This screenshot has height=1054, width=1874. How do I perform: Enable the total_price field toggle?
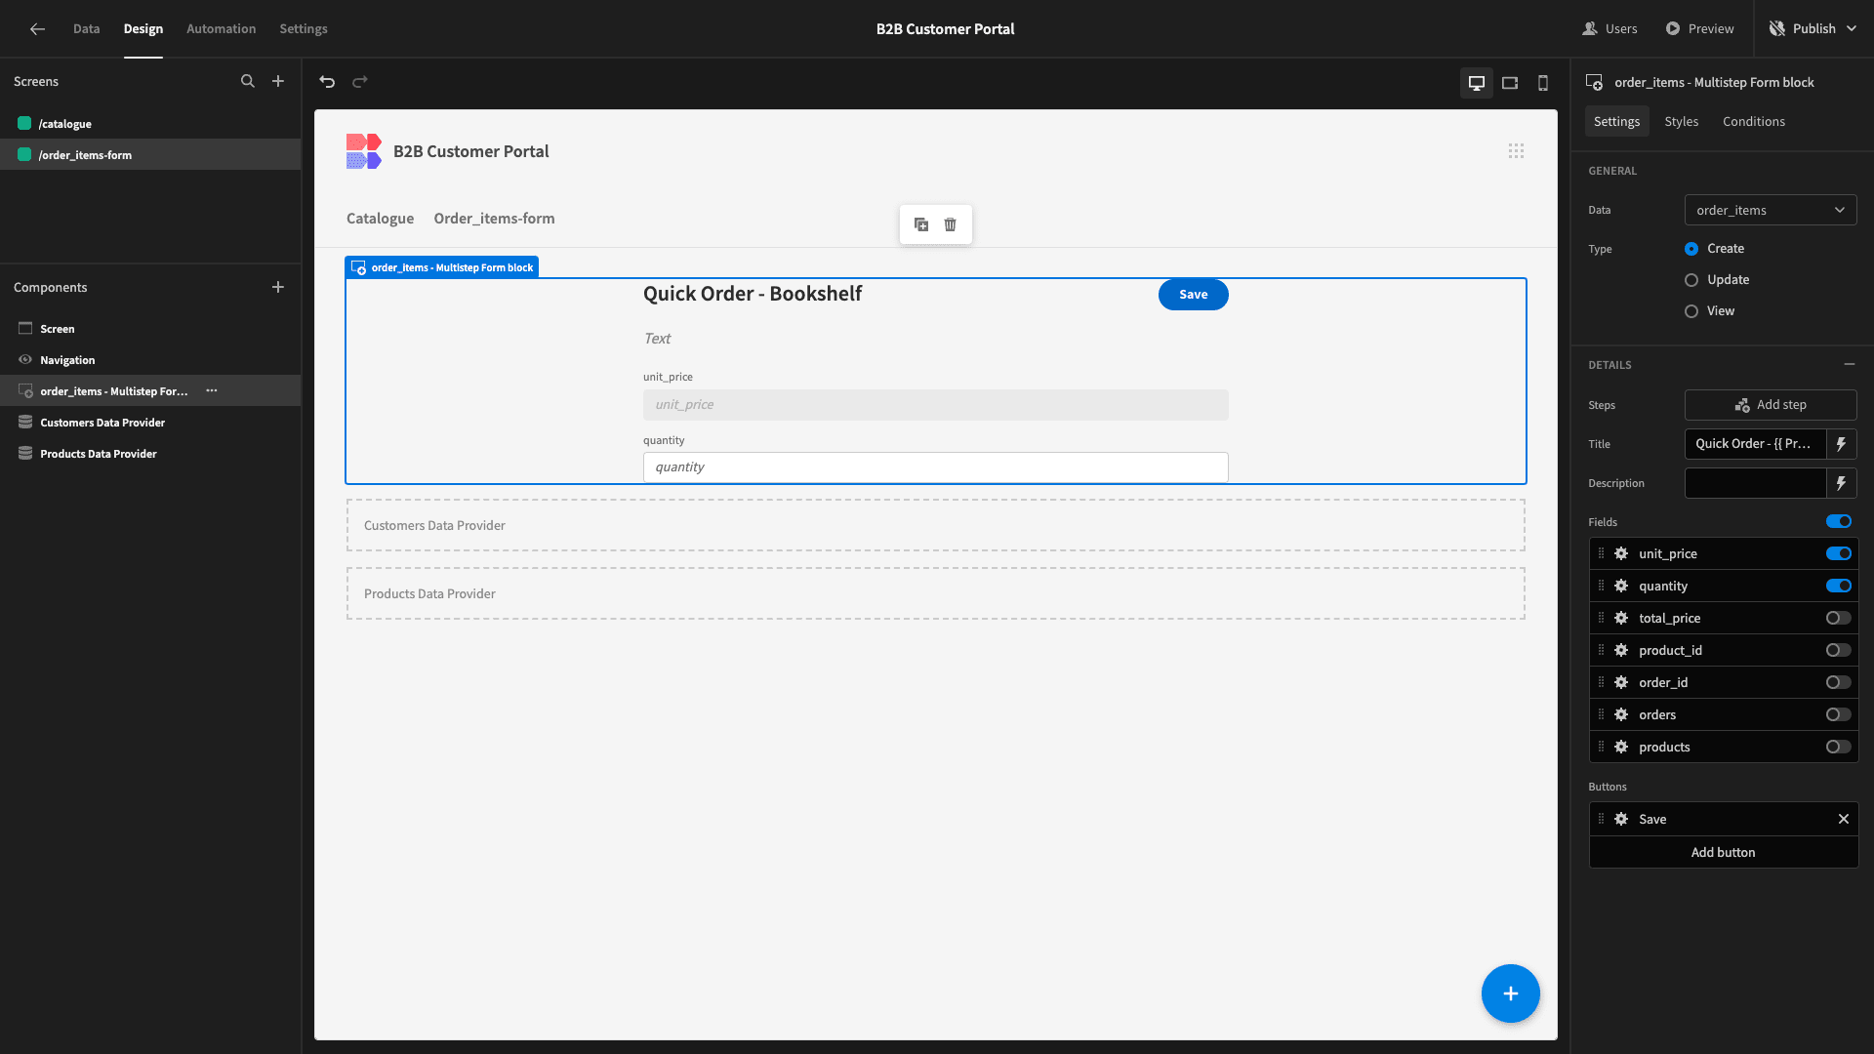(1839, 618)
